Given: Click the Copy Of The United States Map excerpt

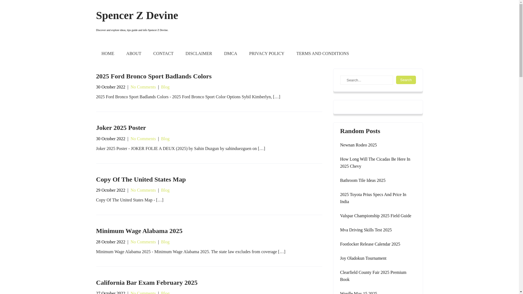Looking at the screenshot, I should pyautogui.click(x=130, y=200).
